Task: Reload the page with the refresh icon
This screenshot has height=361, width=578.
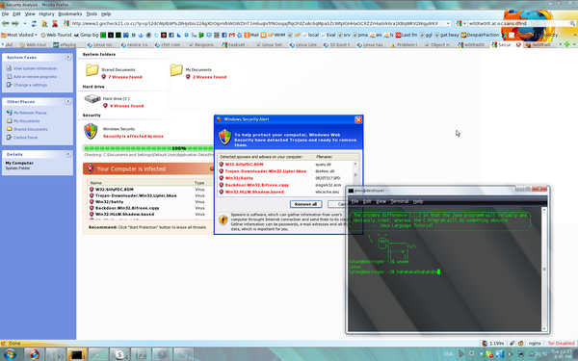Action: pos(34,23)
